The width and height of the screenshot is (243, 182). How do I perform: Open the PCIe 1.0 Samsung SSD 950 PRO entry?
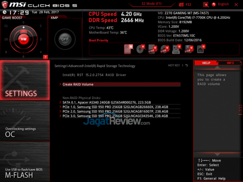[x=121, y=107]
